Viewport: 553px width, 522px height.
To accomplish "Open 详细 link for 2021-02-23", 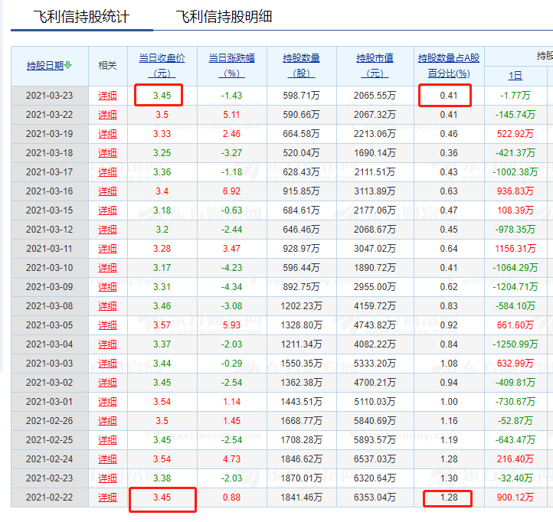I will (x=107, y=478).
